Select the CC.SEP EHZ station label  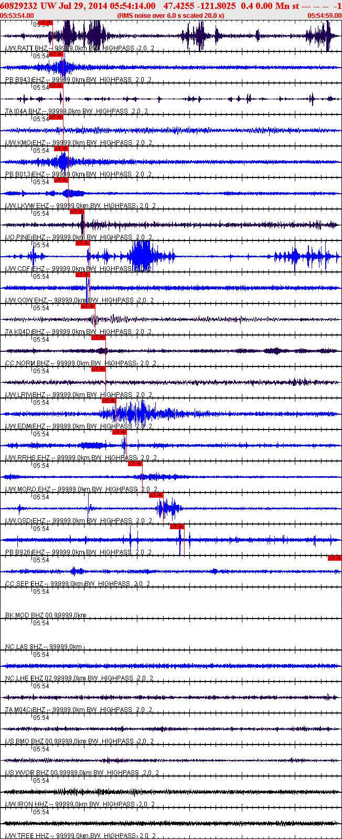pos(78,584)
